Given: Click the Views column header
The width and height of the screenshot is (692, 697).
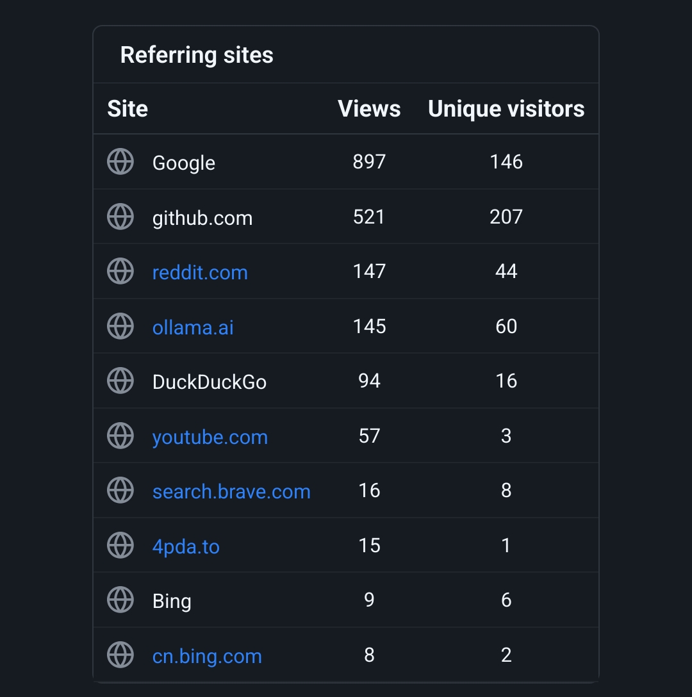Looking at the screenshot, I should tap(369, 108).
